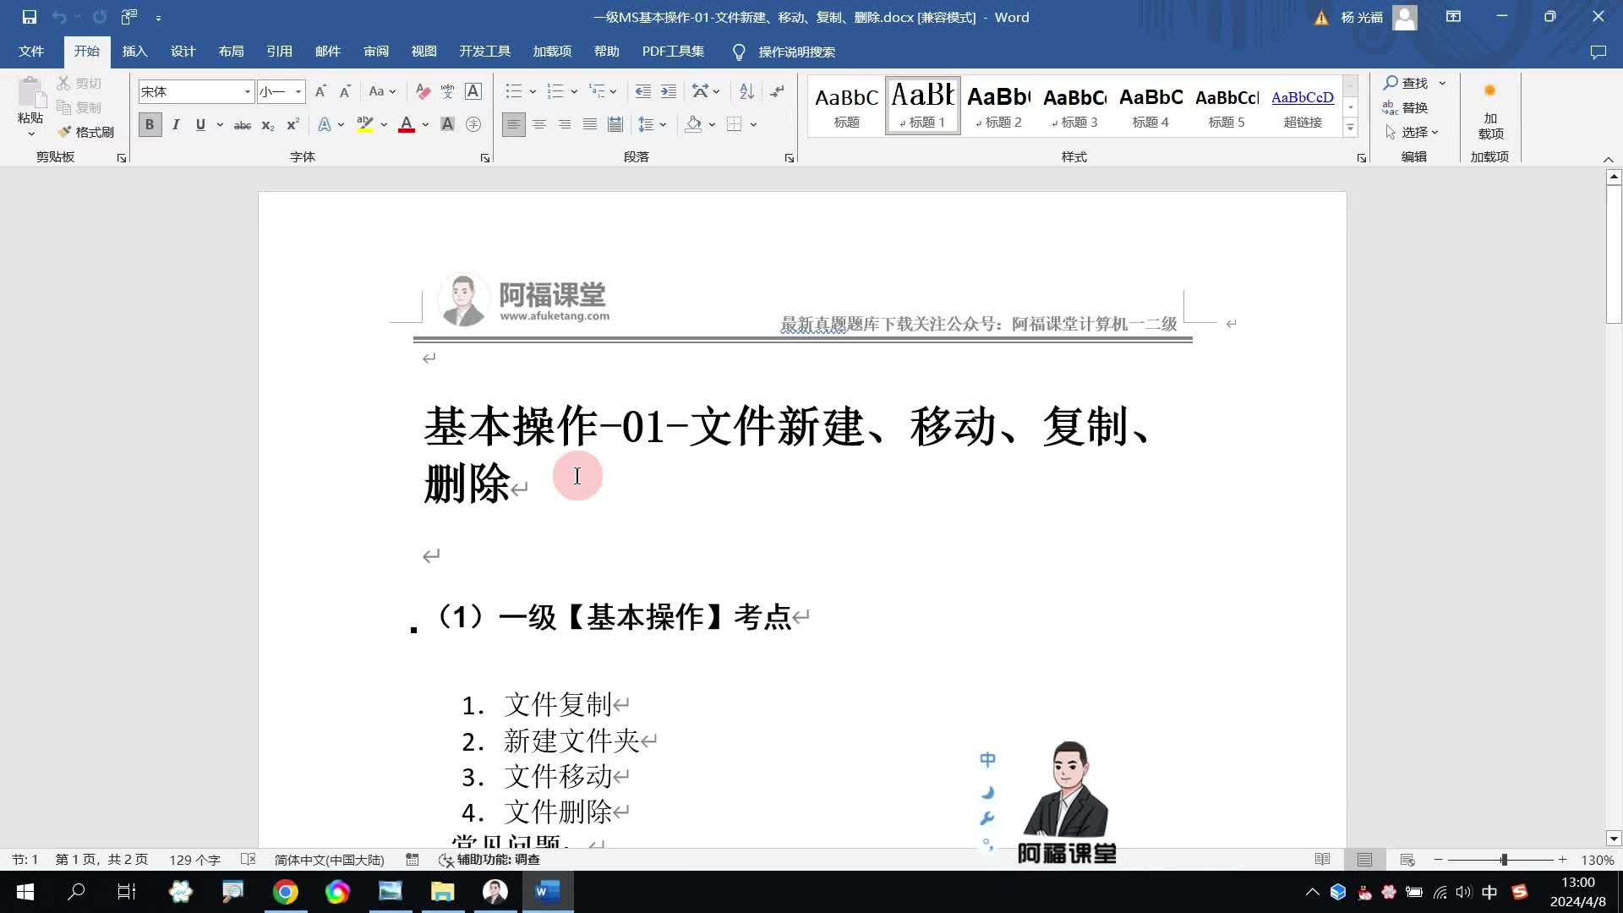Viewport: 1623px width, 913px height.
Task: Toggle Strikethrough formatting
Action: point(243,124)
